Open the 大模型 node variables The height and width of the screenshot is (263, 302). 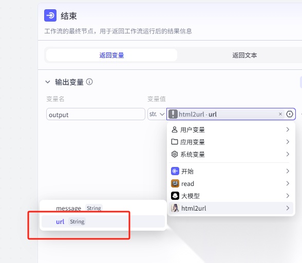[231, 196]
